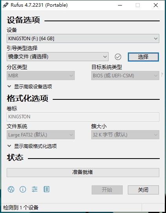Screen dimensions: 166x213
Task: Open the MBR partition scheme dropdown
Action: (41, 75)
